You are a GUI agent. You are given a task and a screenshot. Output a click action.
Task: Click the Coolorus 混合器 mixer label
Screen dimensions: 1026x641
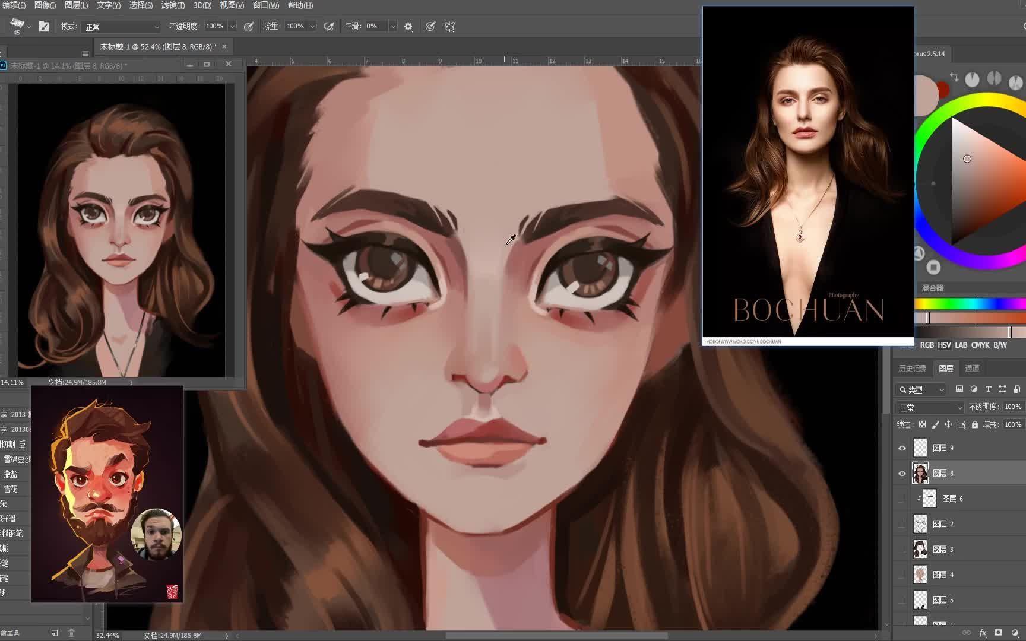(x=932, y=288)
